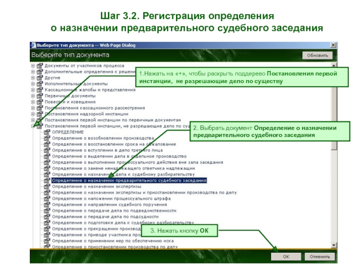Image resolution: width=363 pixels, height=272 pixels.
Task: Expand the Другие tree node
Action: (33, 78)
